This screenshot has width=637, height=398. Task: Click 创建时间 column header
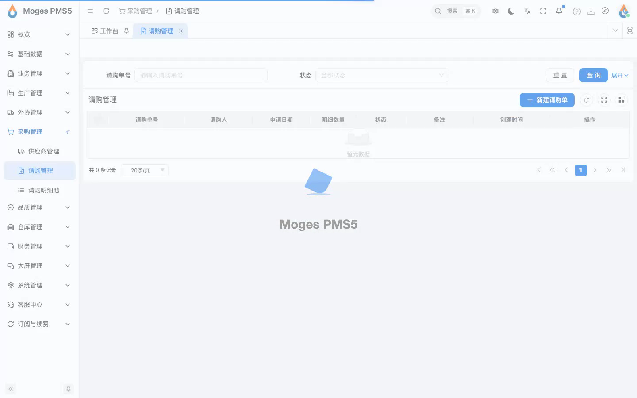point(511,119)
